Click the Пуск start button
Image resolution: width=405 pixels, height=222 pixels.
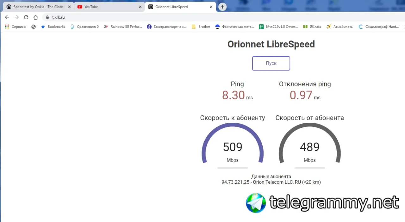tap(271, 63)
